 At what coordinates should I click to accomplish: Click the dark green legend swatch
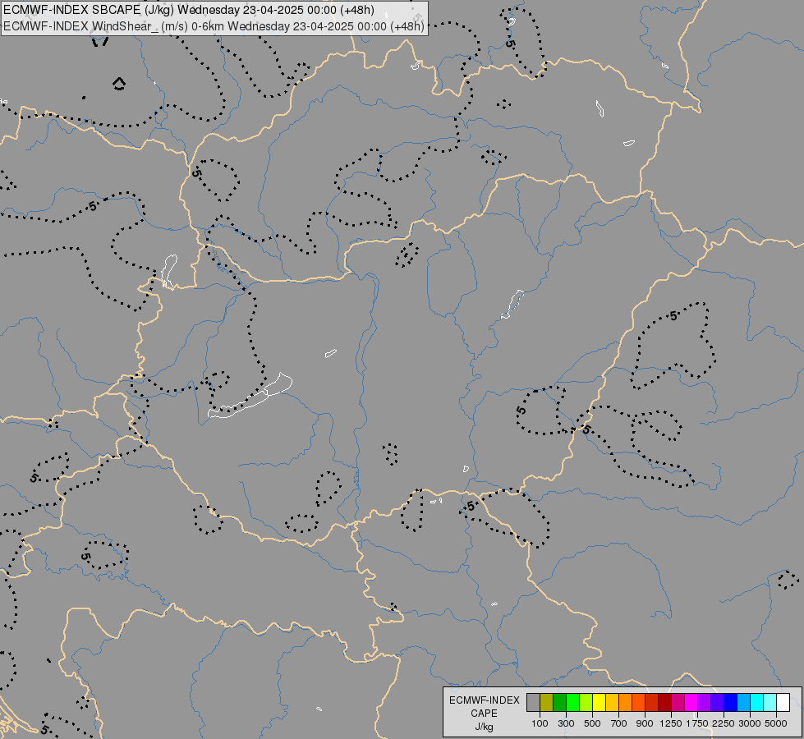560,703
